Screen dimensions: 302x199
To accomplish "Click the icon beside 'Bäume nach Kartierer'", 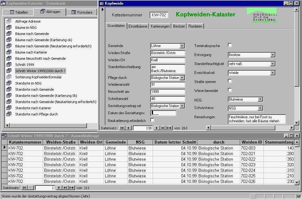I will [x=9, y=52].
